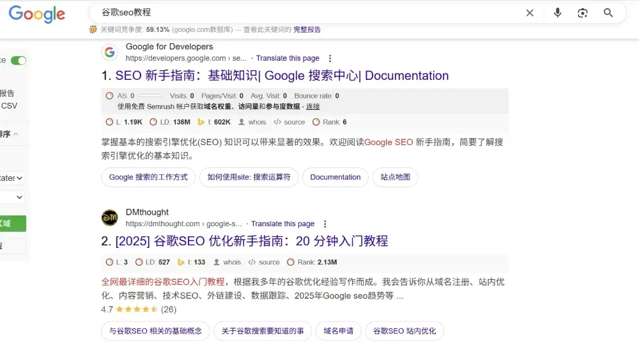Open the sidebar dropdown ending in 'ates'

click(x=12, y=178)
